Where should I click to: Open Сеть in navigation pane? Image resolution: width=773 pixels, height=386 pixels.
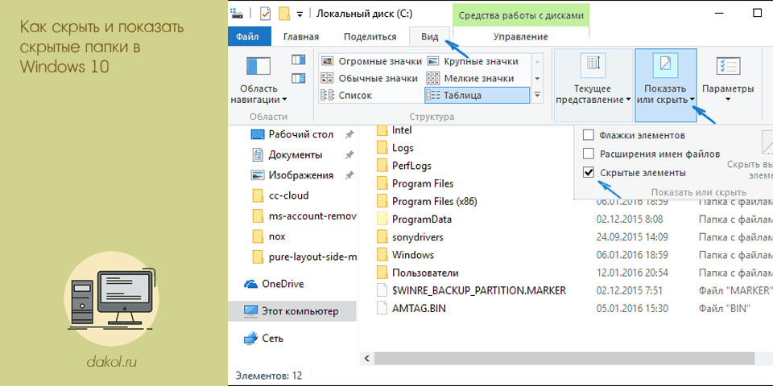coord(263,339)
